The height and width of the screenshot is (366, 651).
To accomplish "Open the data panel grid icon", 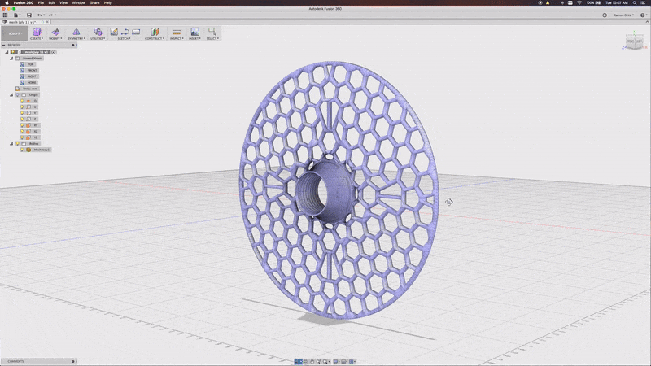I will click(5, 15).
